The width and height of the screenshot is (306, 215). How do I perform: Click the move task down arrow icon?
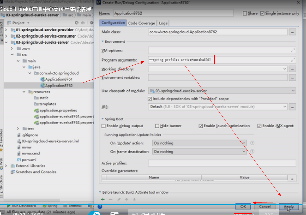pos(134,199)
